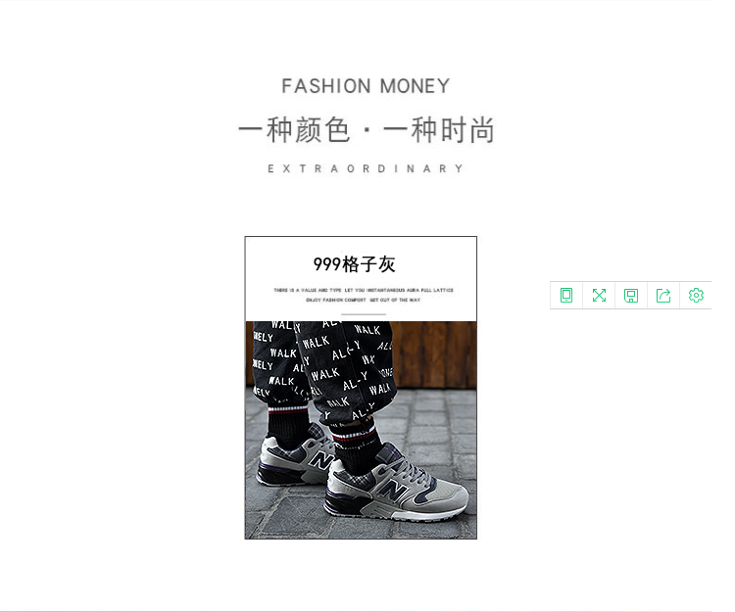This screenshot has width=735, height=612.
Task: Click the black striped sock on the front leg
Action: [x=356, y=447]
